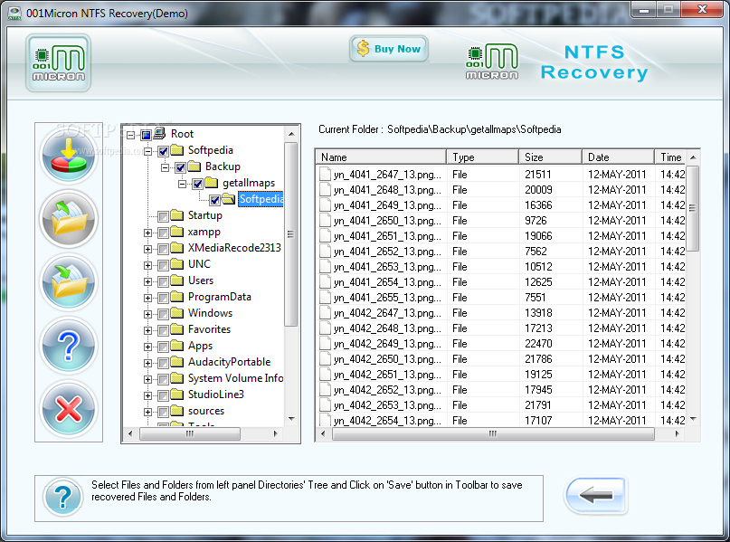Image resolution: width=730 pixels, height=542 pixels.
Task: Sort file list by Name column header
Action: tap(381, 157)
